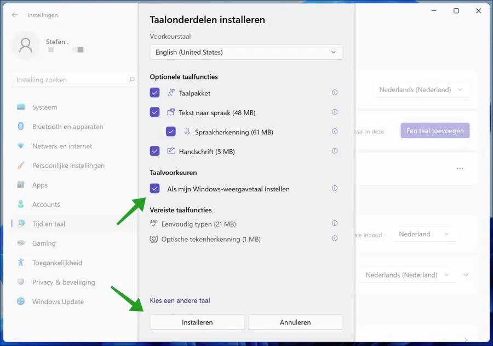Click the Windows Update sync icon
This screenshot has height=346, width=493.
click(21, 302)
